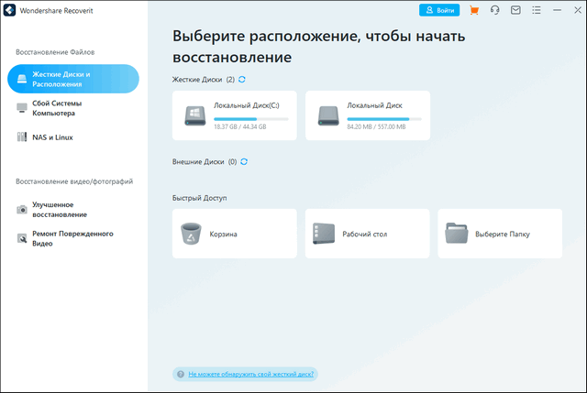This screenshot has height=393, width=587.
Task: Select Локальный Диск(C:) drive
Action: [x=235, y=115]
